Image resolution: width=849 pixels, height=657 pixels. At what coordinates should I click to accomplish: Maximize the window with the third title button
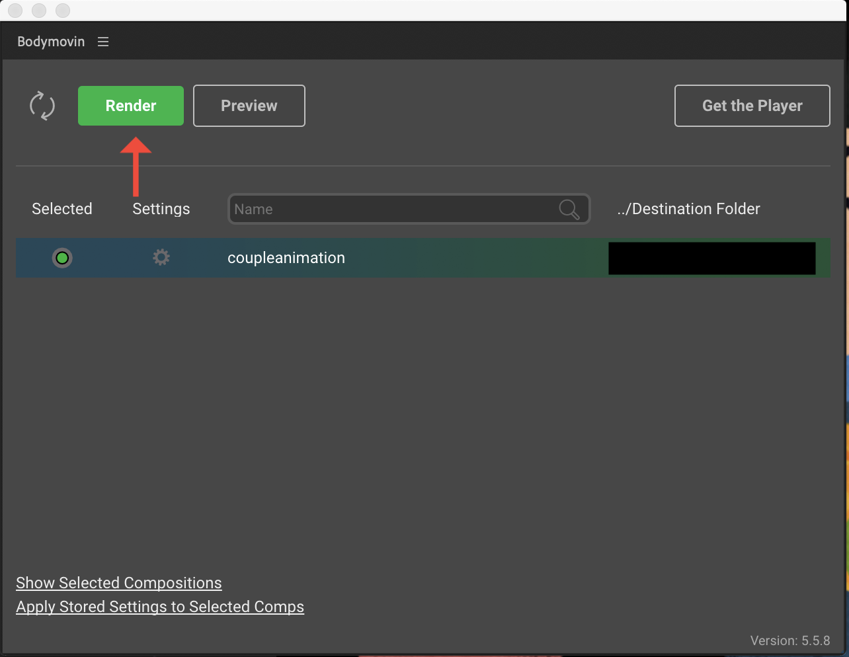tap(63, 11)
